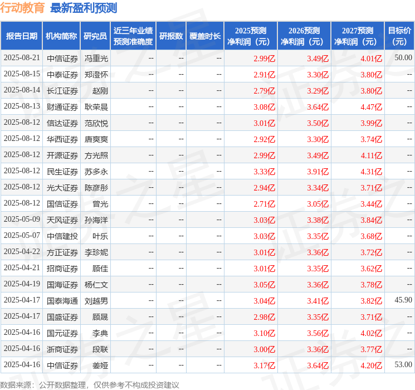Click institution 长江证券

pyautogui.click(x=62, y=91)
